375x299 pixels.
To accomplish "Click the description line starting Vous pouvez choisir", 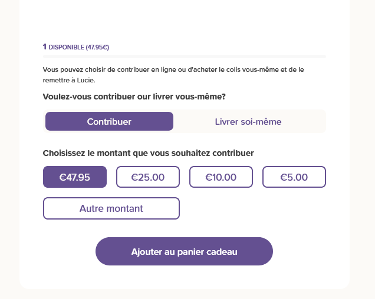I will (x=173, y=69).
